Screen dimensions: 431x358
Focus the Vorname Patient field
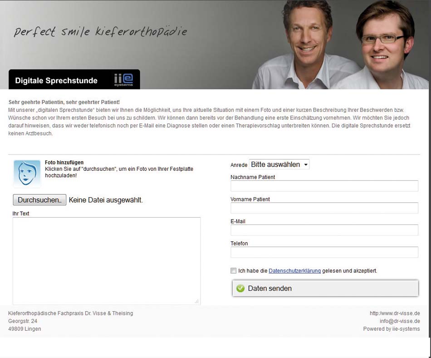tap(324, 208)
